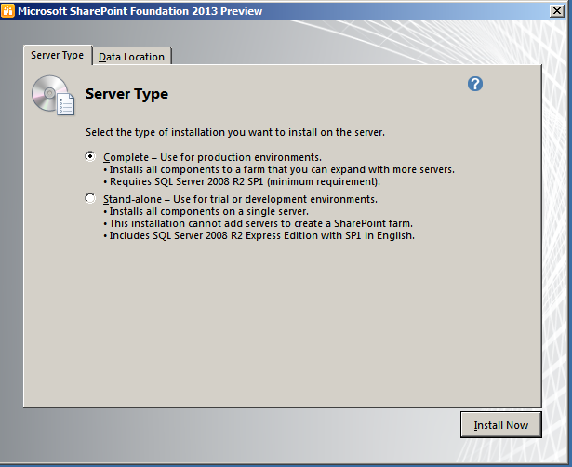Close the SharePoint Foundation setup window
Image resolution: width=572 pixels, height=467 pixels.
click(557, 11)
